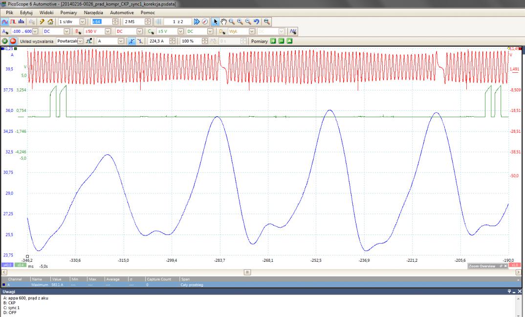Add a measurement with green plus icon
Viewport: 525px width, 317px height.
[x=273, y=42]
